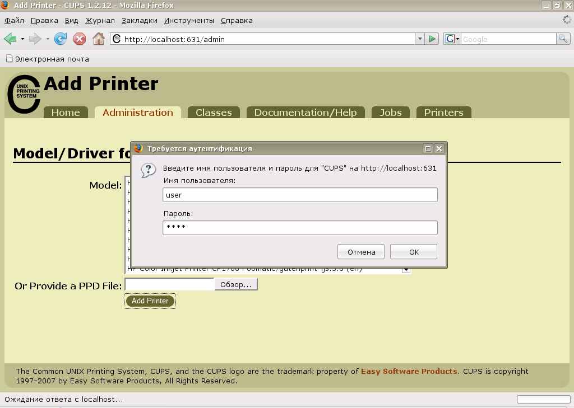The image size is (574, 408).
Task: Open the Forward history dropdown arrow
Action: (x=48, y=39)
